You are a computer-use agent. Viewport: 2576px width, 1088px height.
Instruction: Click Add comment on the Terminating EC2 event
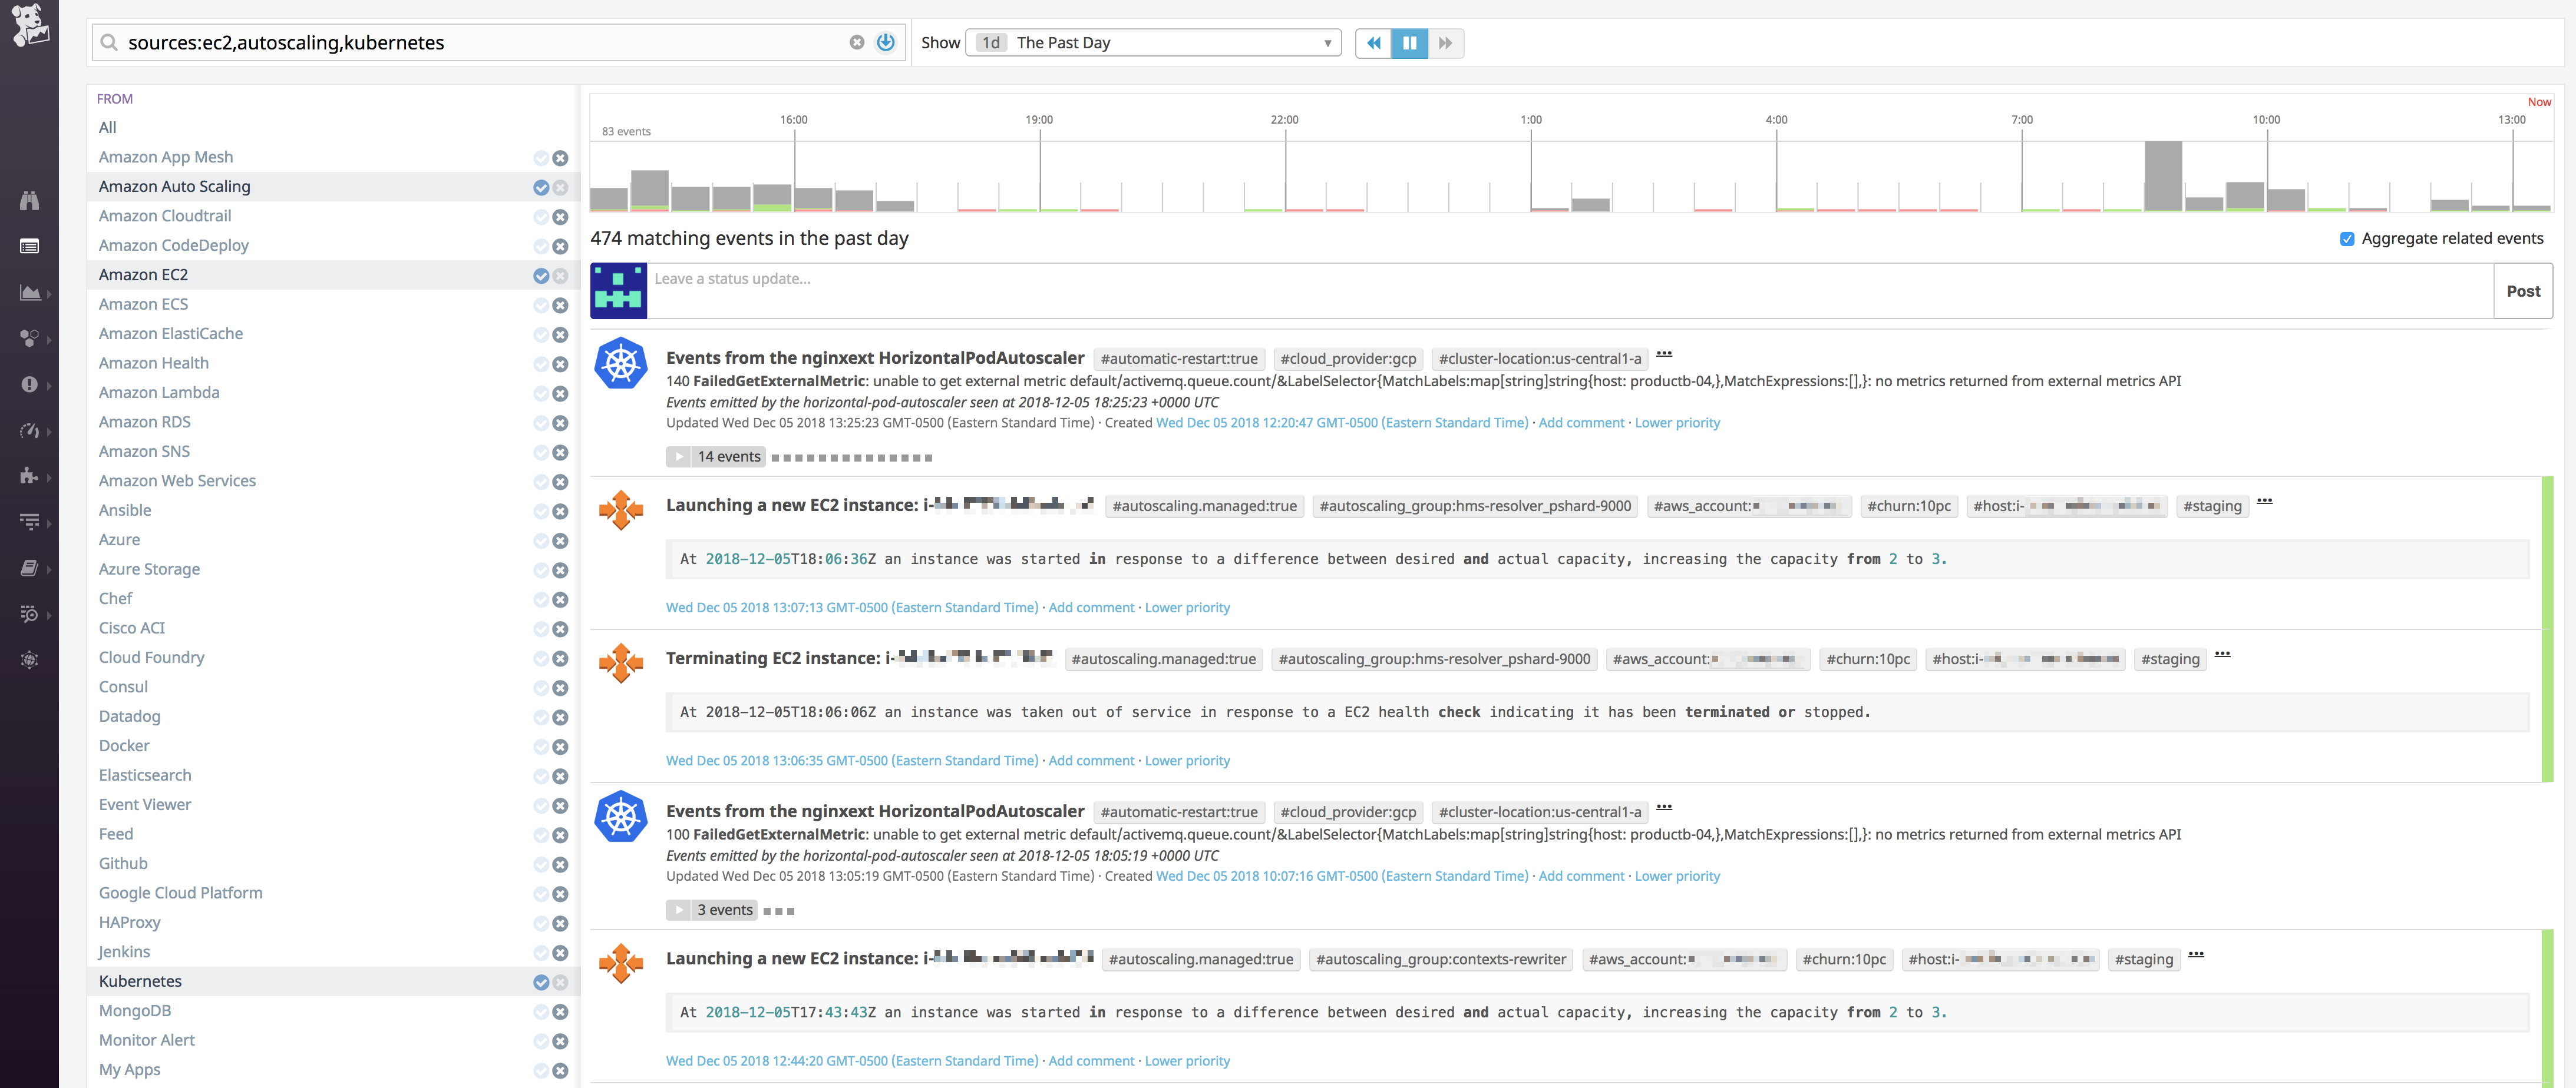point(1091,760)
